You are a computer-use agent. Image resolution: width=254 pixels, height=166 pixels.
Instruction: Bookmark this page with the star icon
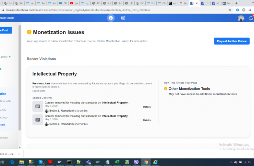230,10
